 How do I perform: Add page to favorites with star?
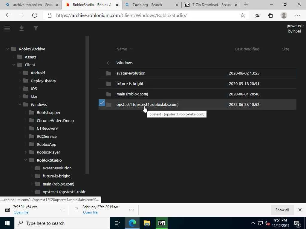(243, 16)
